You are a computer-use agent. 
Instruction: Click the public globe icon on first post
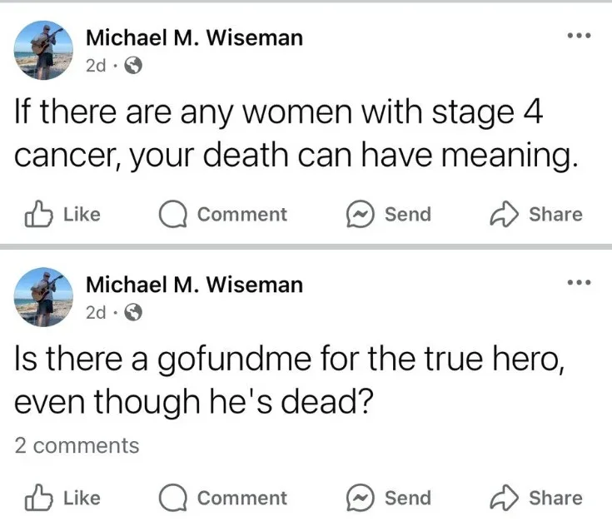(132, 67)
